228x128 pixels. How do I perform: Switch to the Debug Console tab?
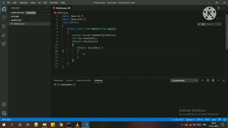[84, 81]
